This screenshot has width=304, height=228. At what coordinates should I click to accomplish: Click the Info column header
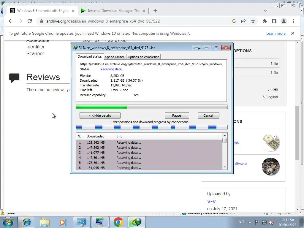[167, 136]
